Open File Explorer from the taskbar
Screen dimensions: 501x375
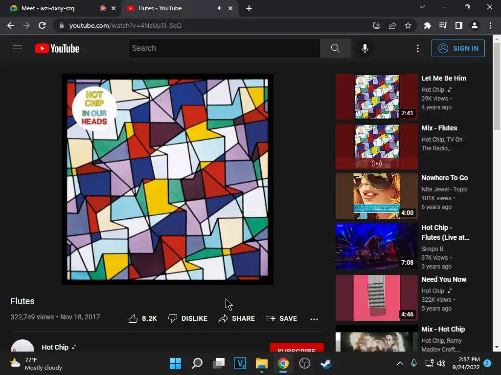coord(261,363)
